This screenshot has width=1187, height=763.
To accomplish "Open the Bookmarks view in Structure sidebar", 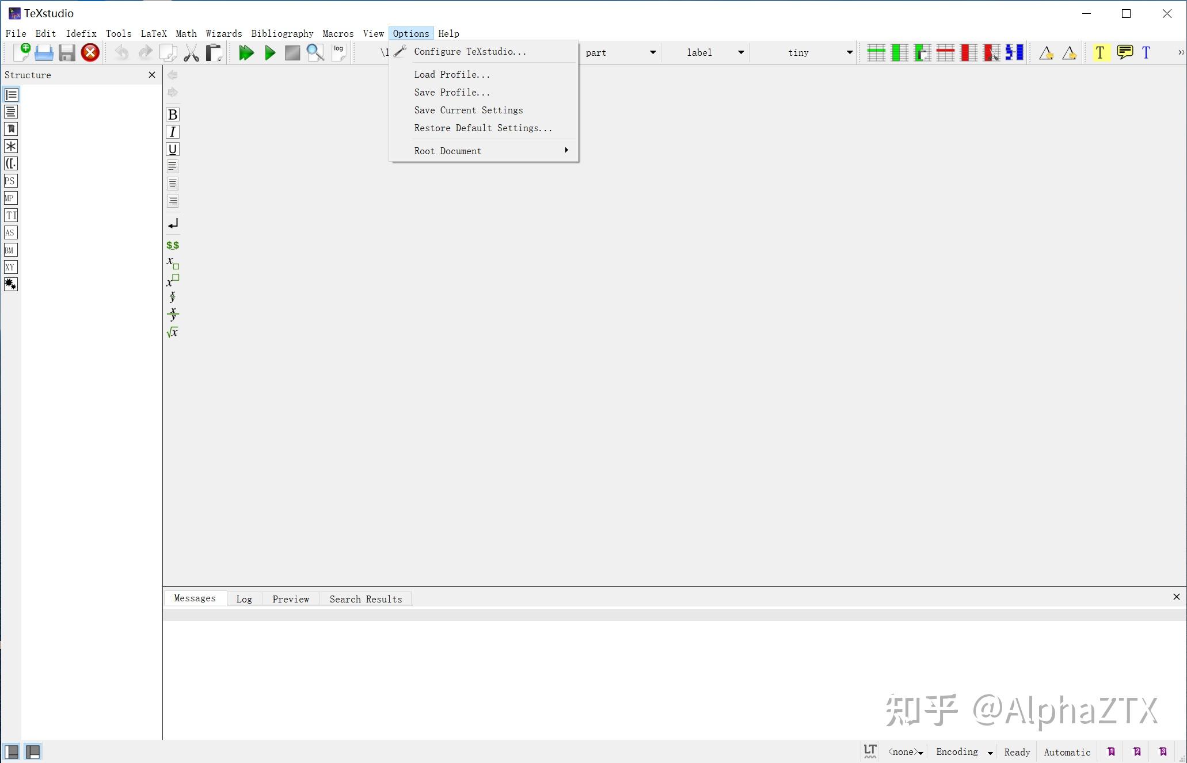I will [x=10, y=129].
